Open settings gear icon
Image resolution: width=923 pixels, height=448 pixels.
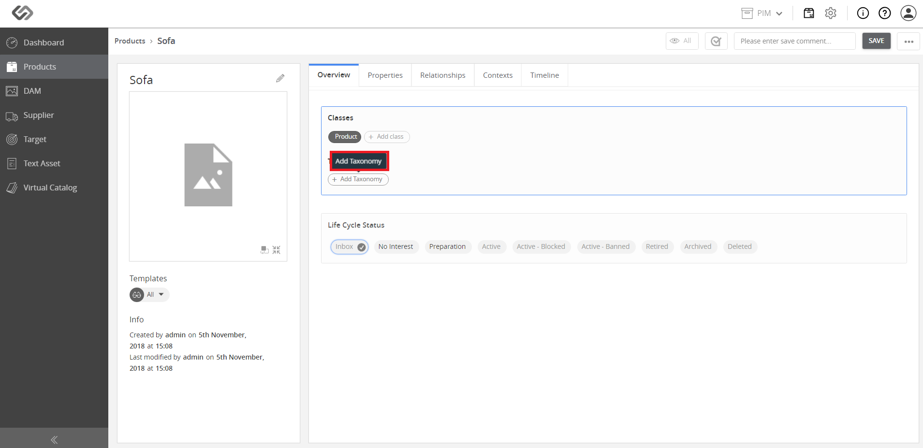(x=831, y=14)
